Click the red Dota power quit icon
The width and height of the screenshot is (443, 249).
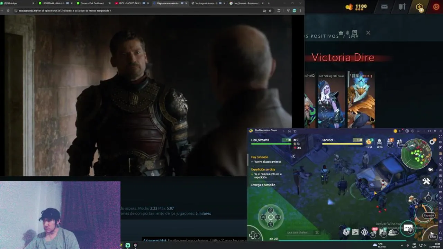pos(436,7)
